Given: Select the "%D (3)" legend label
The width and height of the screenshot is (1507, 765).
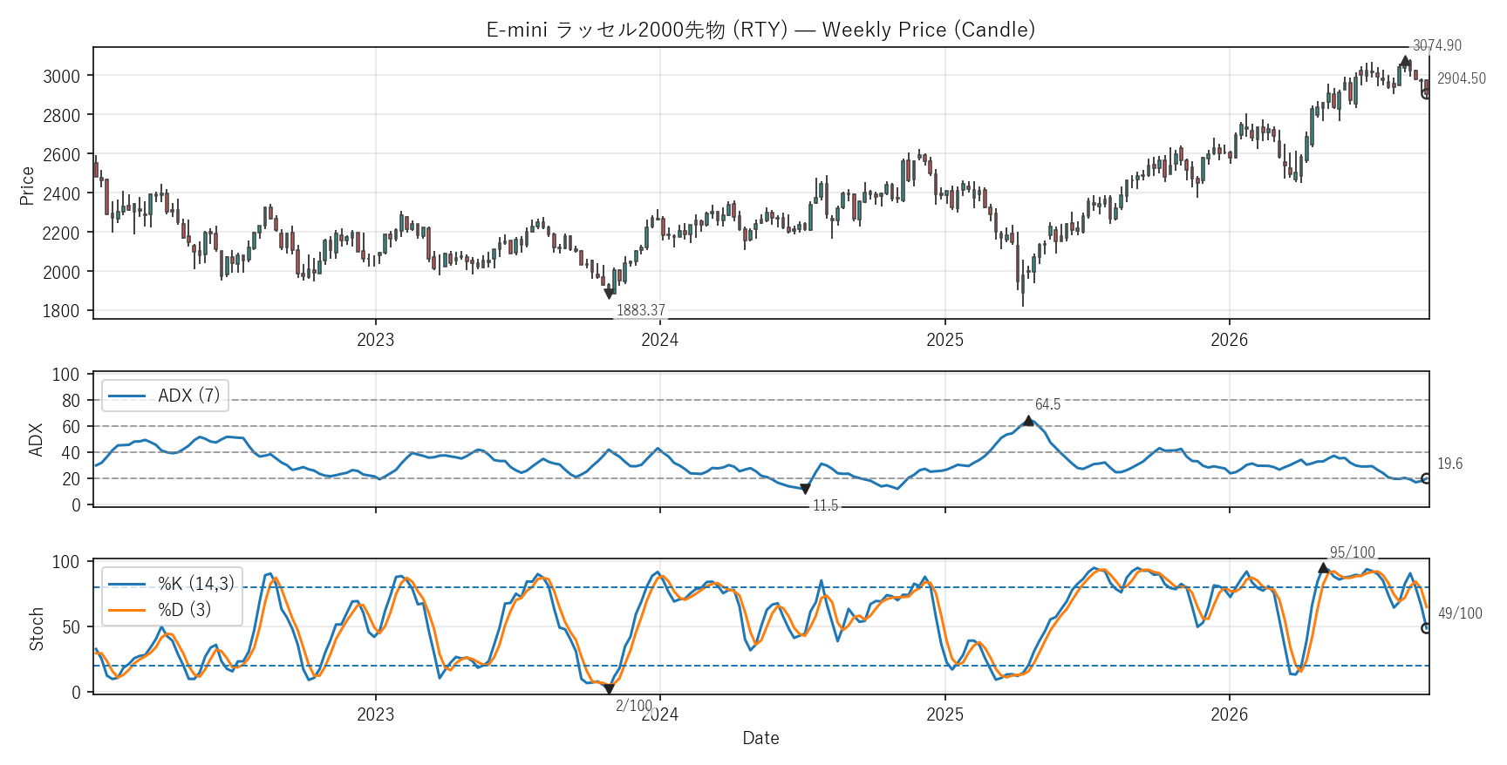Looking at the screenshot, I should pos(185,610).
